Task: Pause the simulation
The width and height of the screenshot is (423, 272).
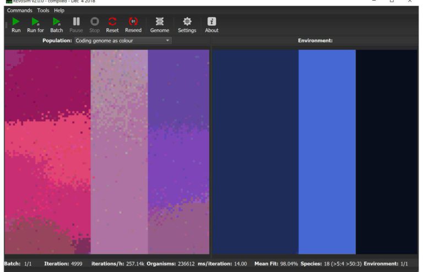Action: pyautogui.click(x=76, y=25)
